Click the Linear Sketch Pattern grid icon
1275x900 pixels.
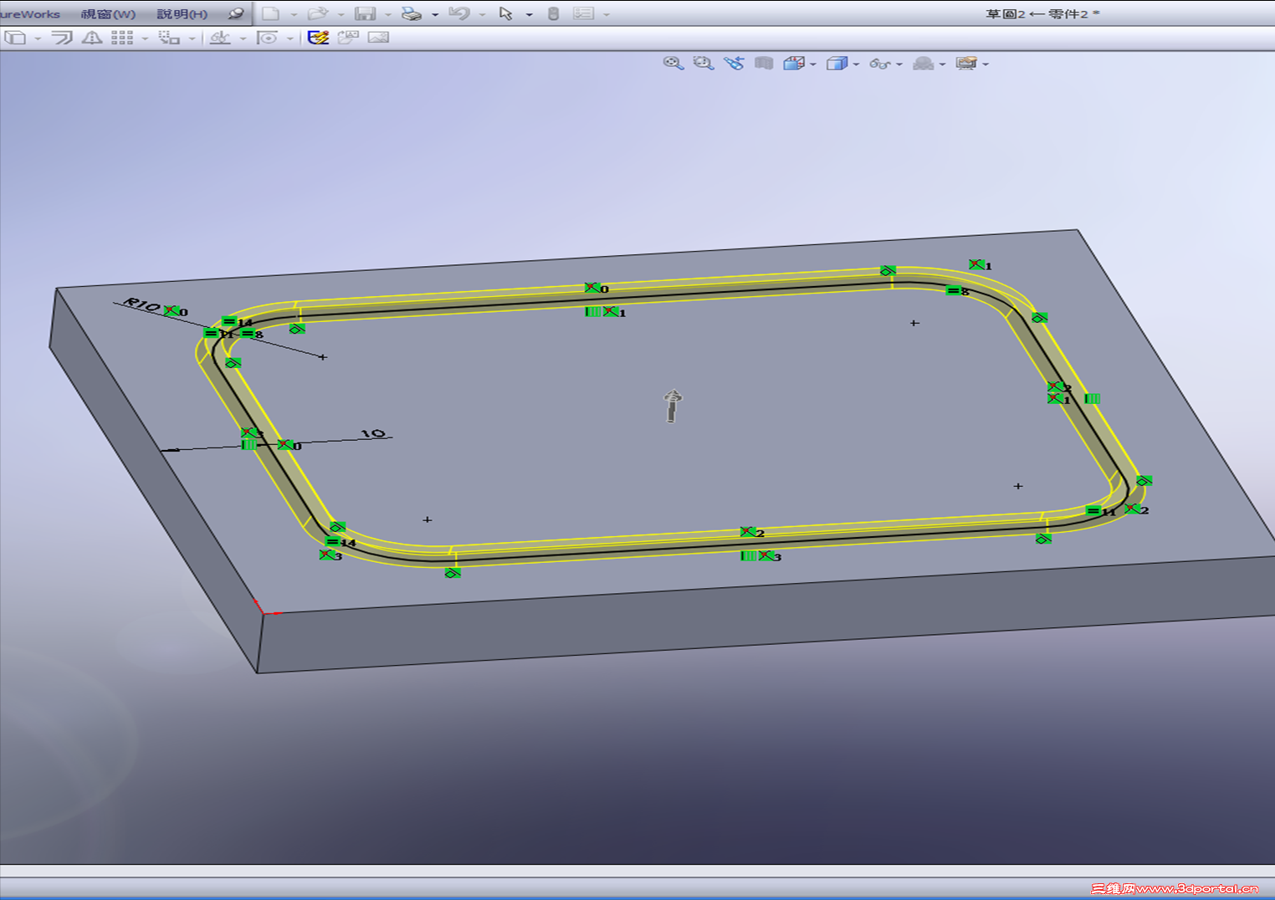tap(122, 38)
